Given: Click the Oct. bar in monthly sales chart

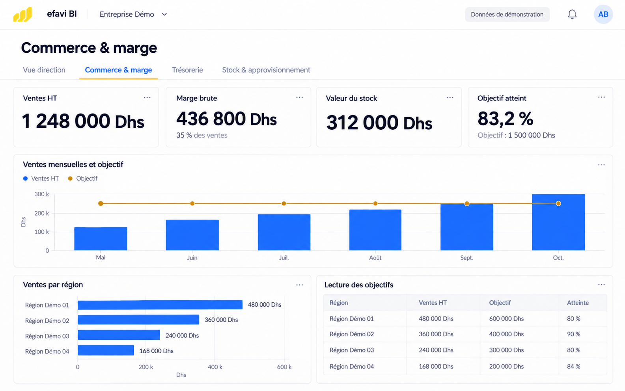Looking at the screenshot, I should pos(558,222).
